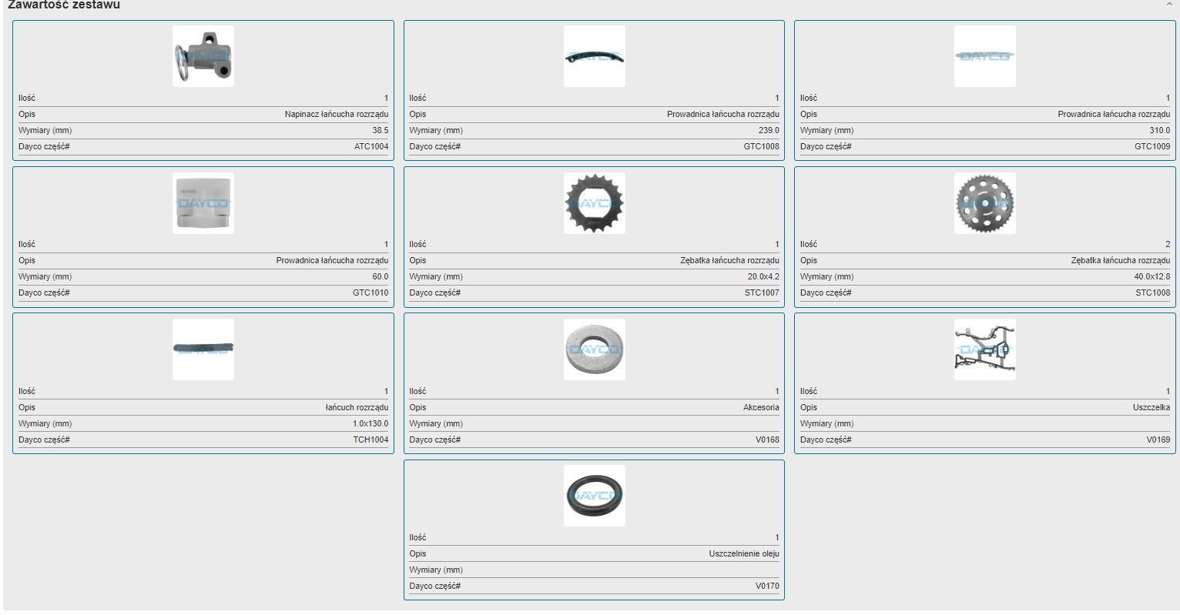The width and height of the screenshot is (1180, 615).
Task: Click quantity value 2 for STC1008
Action: (1168, 244)
